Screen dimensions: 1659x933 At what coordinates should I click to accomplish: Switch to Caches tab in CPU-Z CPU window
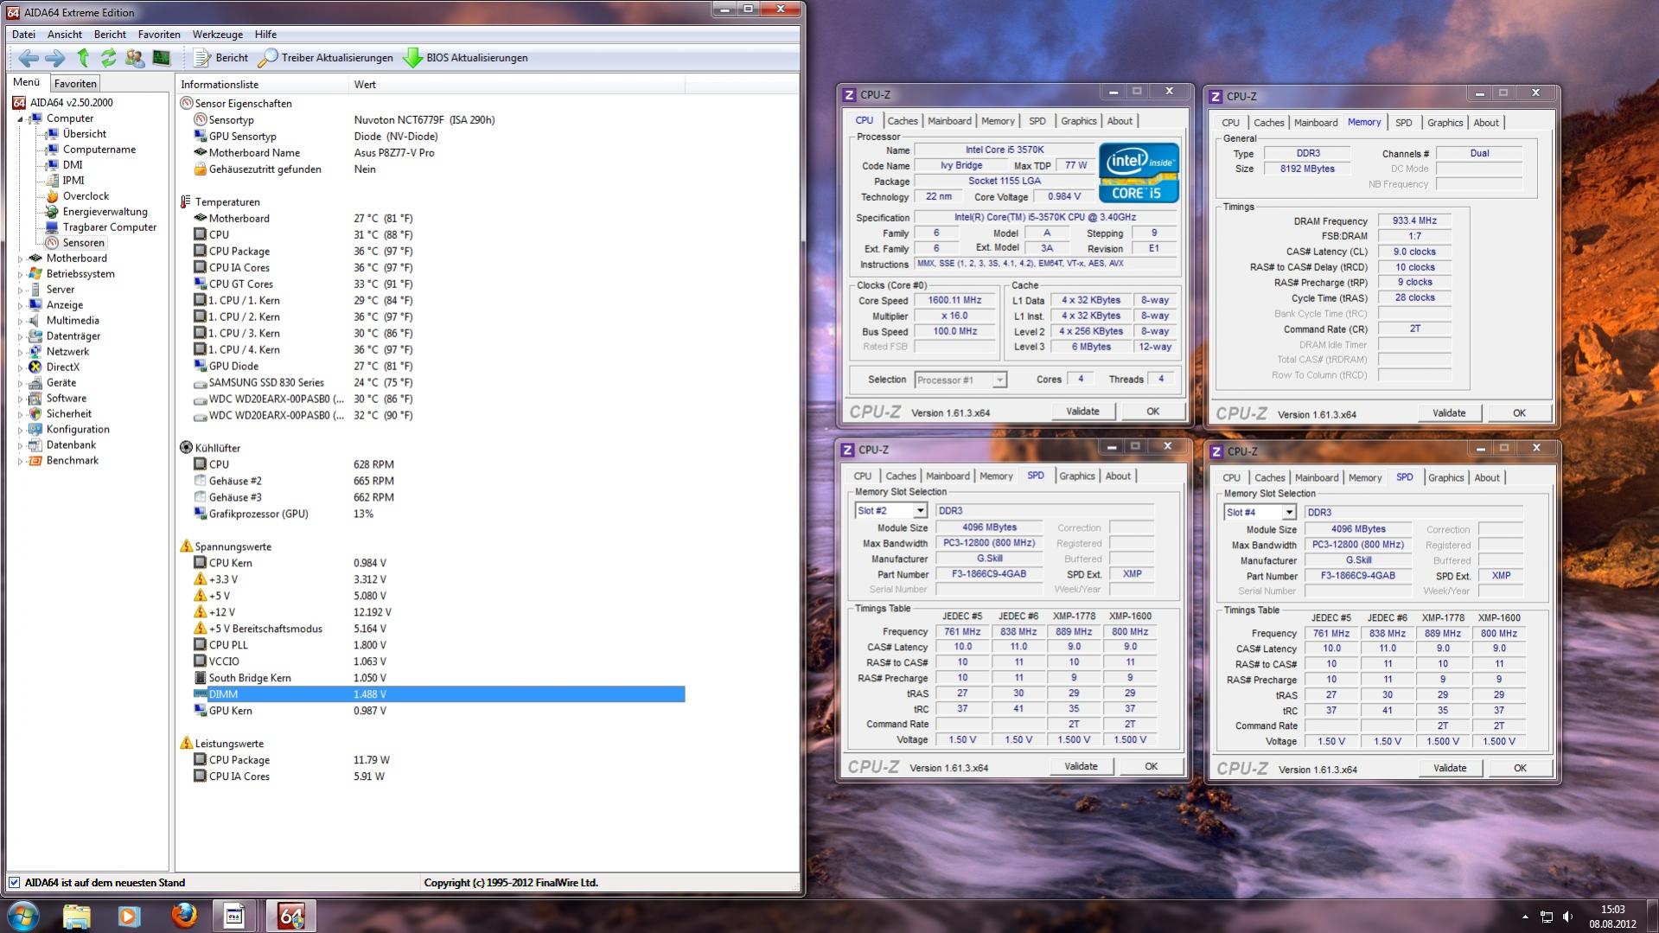pos(902,121)
